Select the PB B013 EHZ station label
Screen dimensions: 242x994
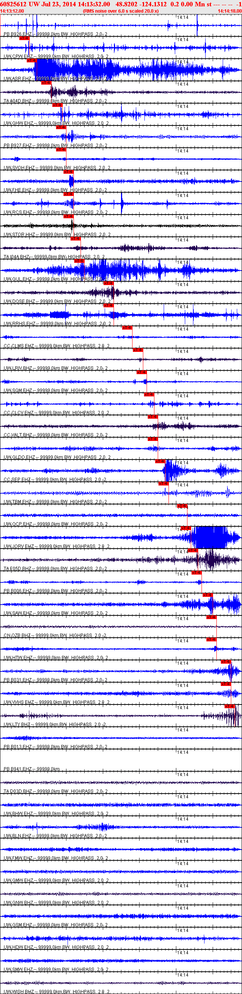55,748
